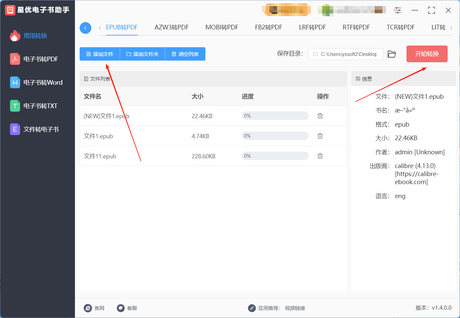The width and height of the screenshot is (460, 318).
Task: Select the EPUB转PDF tab
Action: click(x=122, y=27)
